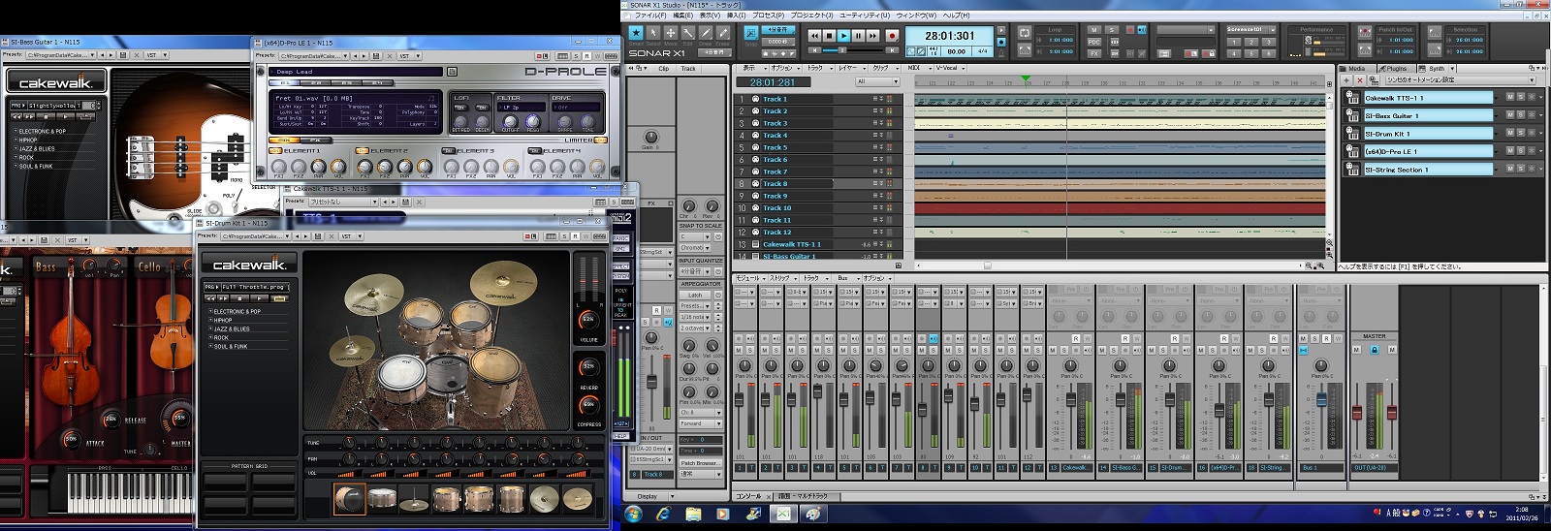The image size is (1551, 531).
Task: Select the Smart tool star icon
Action: (x=636, y=33)
